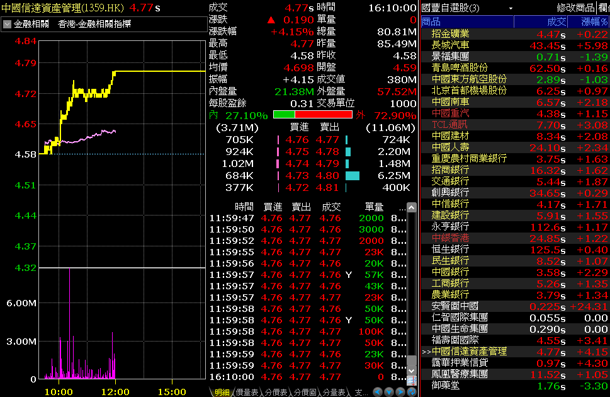Click the 11:59:47 trade row
610x397 pixels.
tap(307, 218)
